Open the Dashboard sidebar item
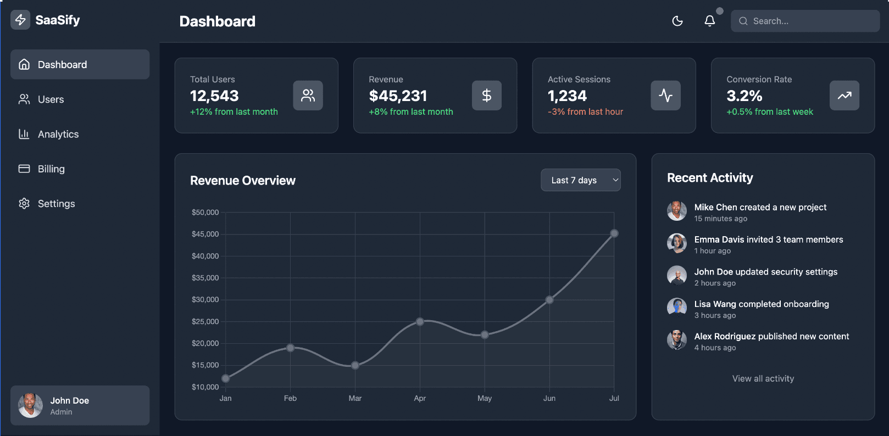Image resolution: width=889 pixels, height=436 pixels. [80, 64]
